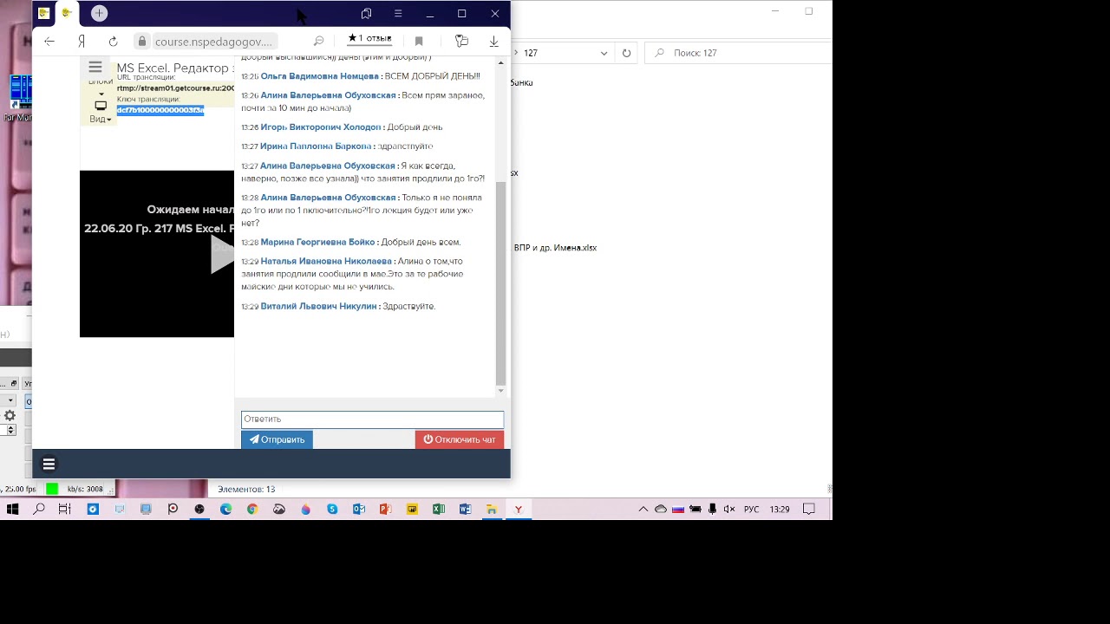
Task: Select the 'ВПР и др. Имена.xlsx' file
Action: pyautogui.click(x=555, y=248)
